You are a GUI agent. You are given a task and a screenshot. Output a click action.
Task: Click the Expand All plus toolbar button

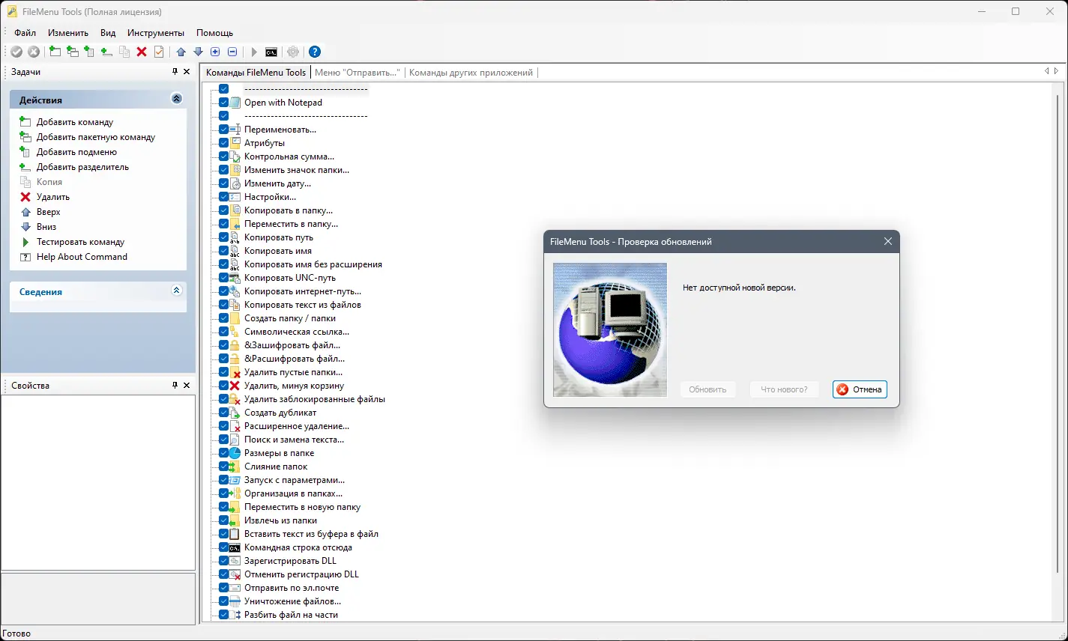point(215,52)
